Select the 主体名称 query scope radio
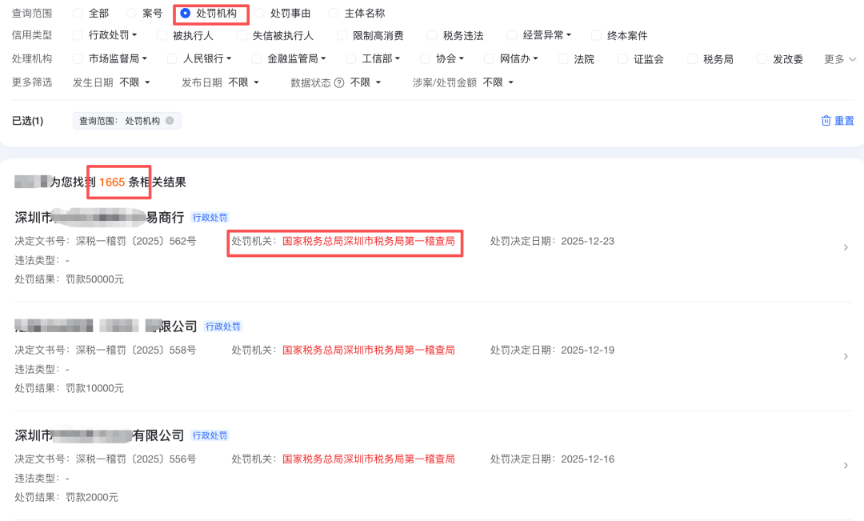864x521 pixels. pos(334,14)
